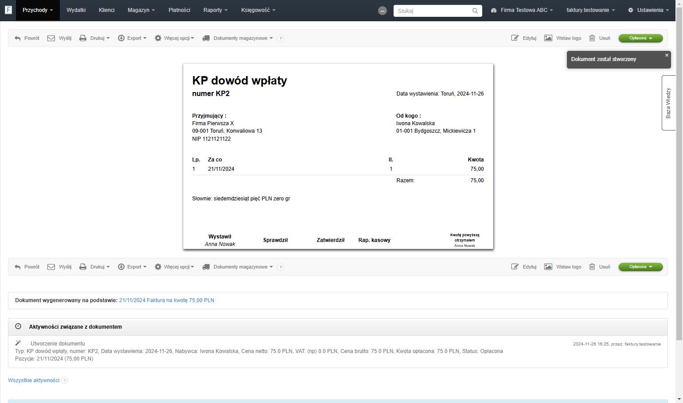This screenshot has width=683, height=403.
Task: Click the round ellipsis icon beside search
Action: click(x=382, y=11)
